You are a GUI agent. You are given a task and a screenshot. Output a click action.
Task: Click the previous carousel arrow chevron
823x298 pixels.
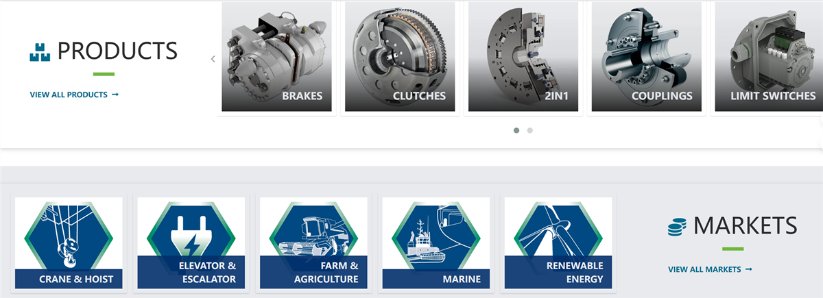pos(213,59)
